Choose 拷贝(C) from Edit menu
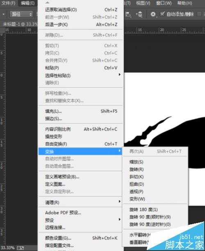 tap(81, 53)
